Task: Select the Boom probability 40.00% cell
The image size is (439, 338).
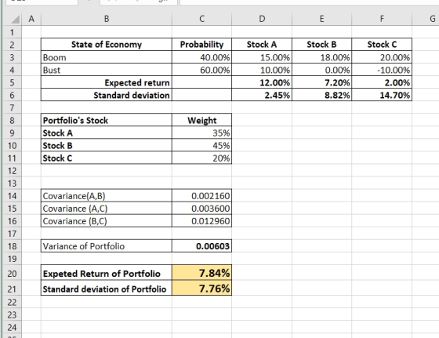Action: point(202,57)
